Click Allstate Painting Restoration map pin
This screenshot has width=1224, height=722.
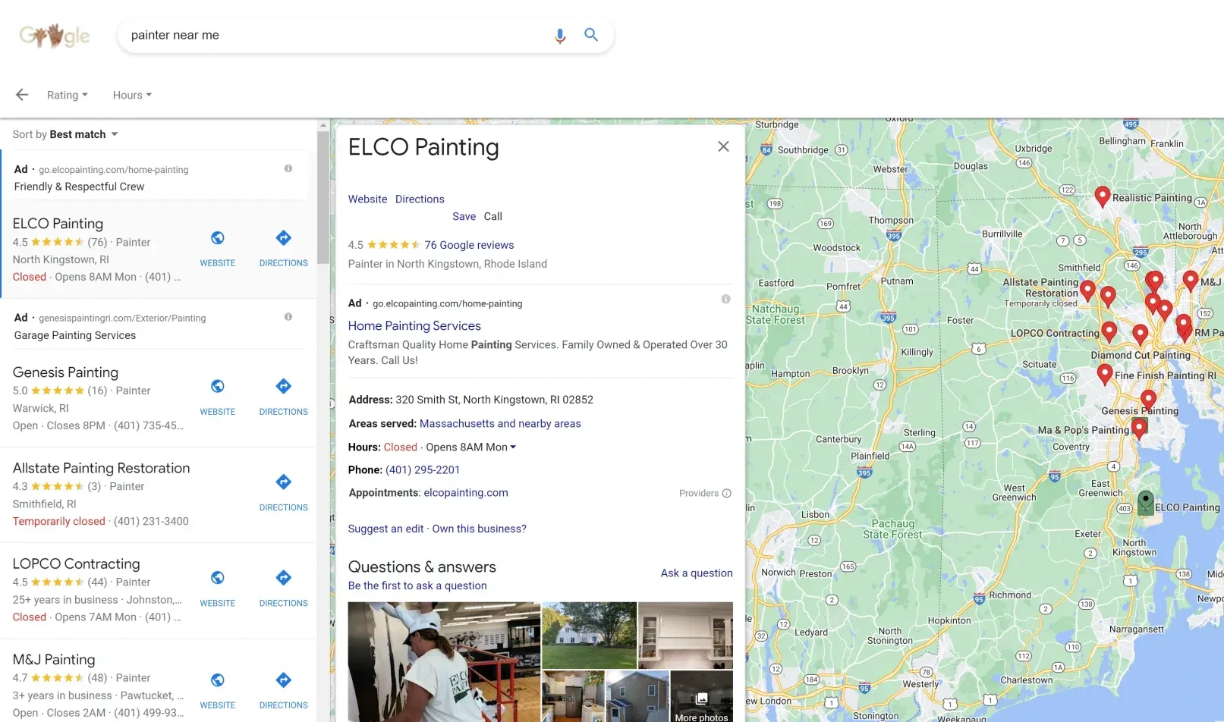1087,291
